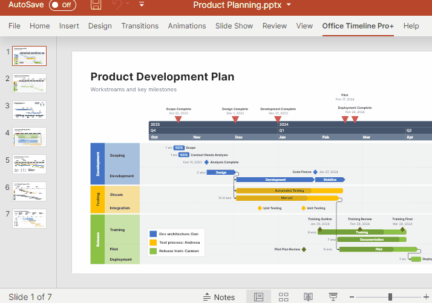This screenshot has width=432, height=303.
Task: Click the Undo arrow icon
Action: click(117, 4)
